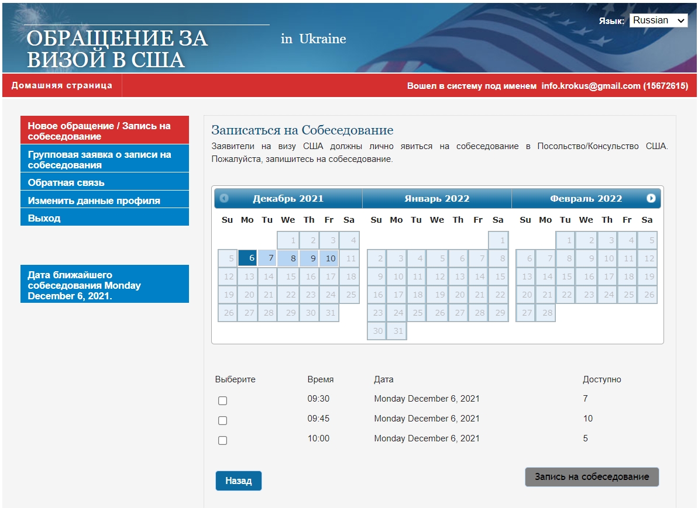Tick the 10:00 appointment checkbox
The width and height of the screenshot is (698, 508).
click(222, 440)
